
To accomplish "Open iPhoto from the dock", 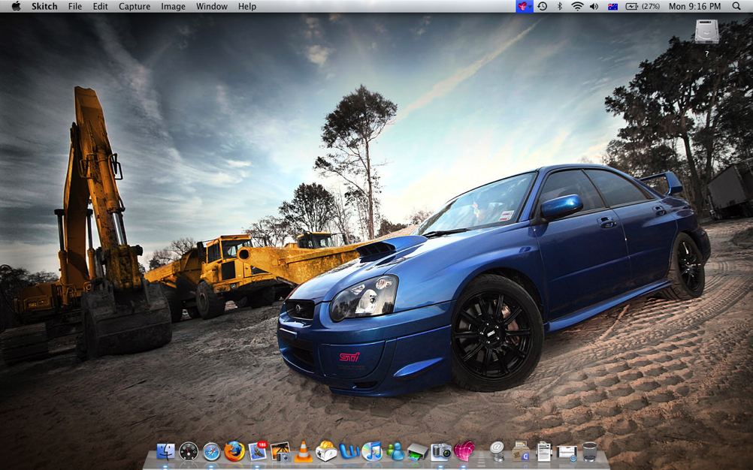I will coord(280,451).
